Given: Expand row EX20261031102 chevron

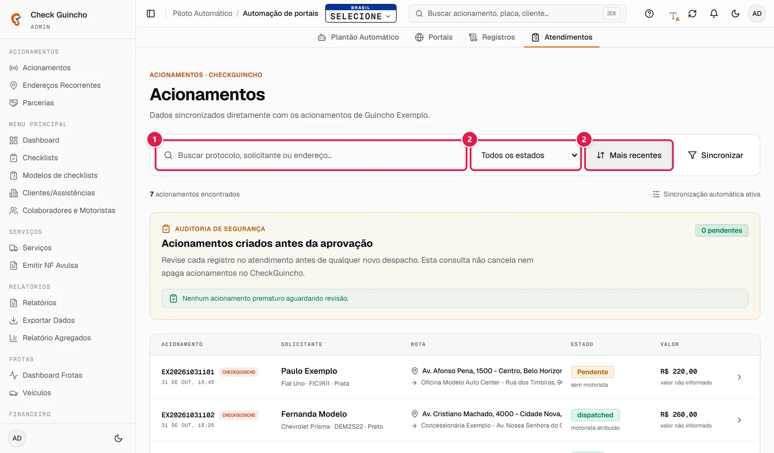Looking at the screenshot, I should click(x=739, y=420).
